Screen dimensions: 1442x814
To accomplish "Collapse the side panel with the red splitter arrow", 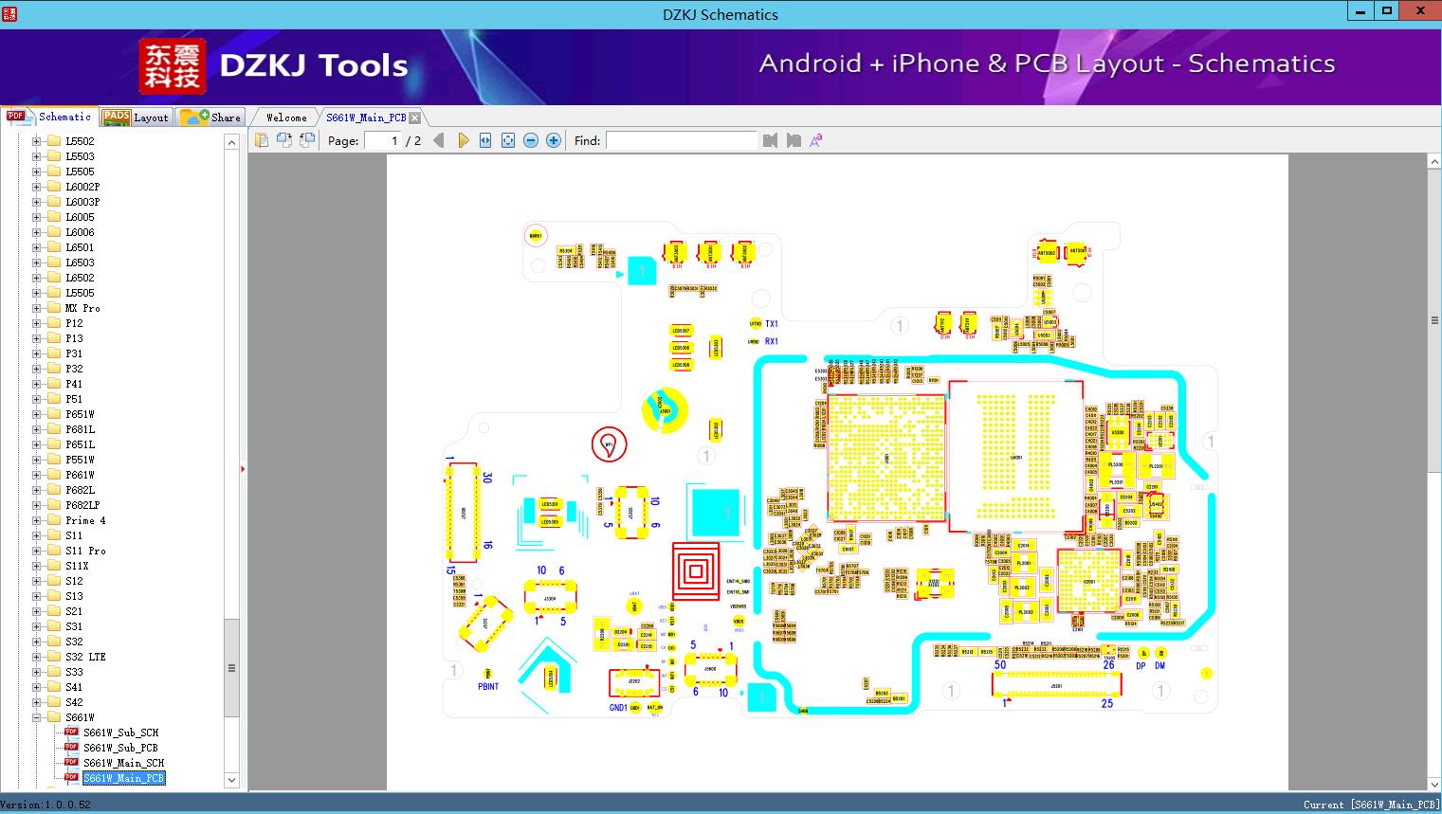I will coord(243,468).
